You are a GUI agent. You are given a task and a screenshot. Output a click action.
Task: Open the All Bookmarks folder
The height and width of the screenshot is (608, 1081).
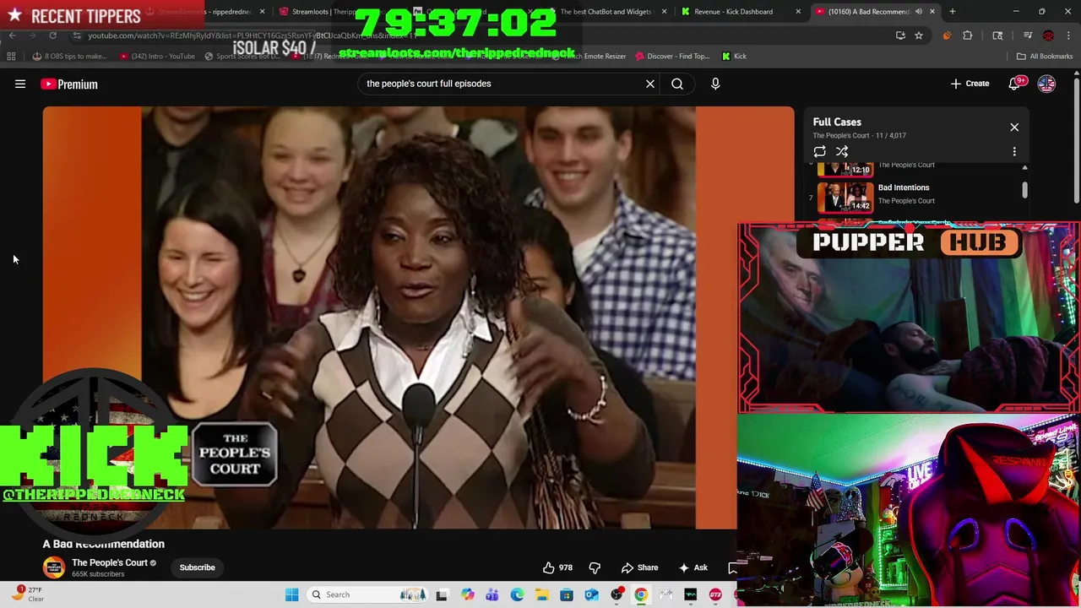[1045, 56]
